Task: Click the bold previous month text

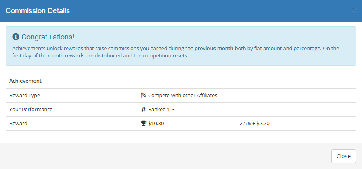Action: [214, 49]
